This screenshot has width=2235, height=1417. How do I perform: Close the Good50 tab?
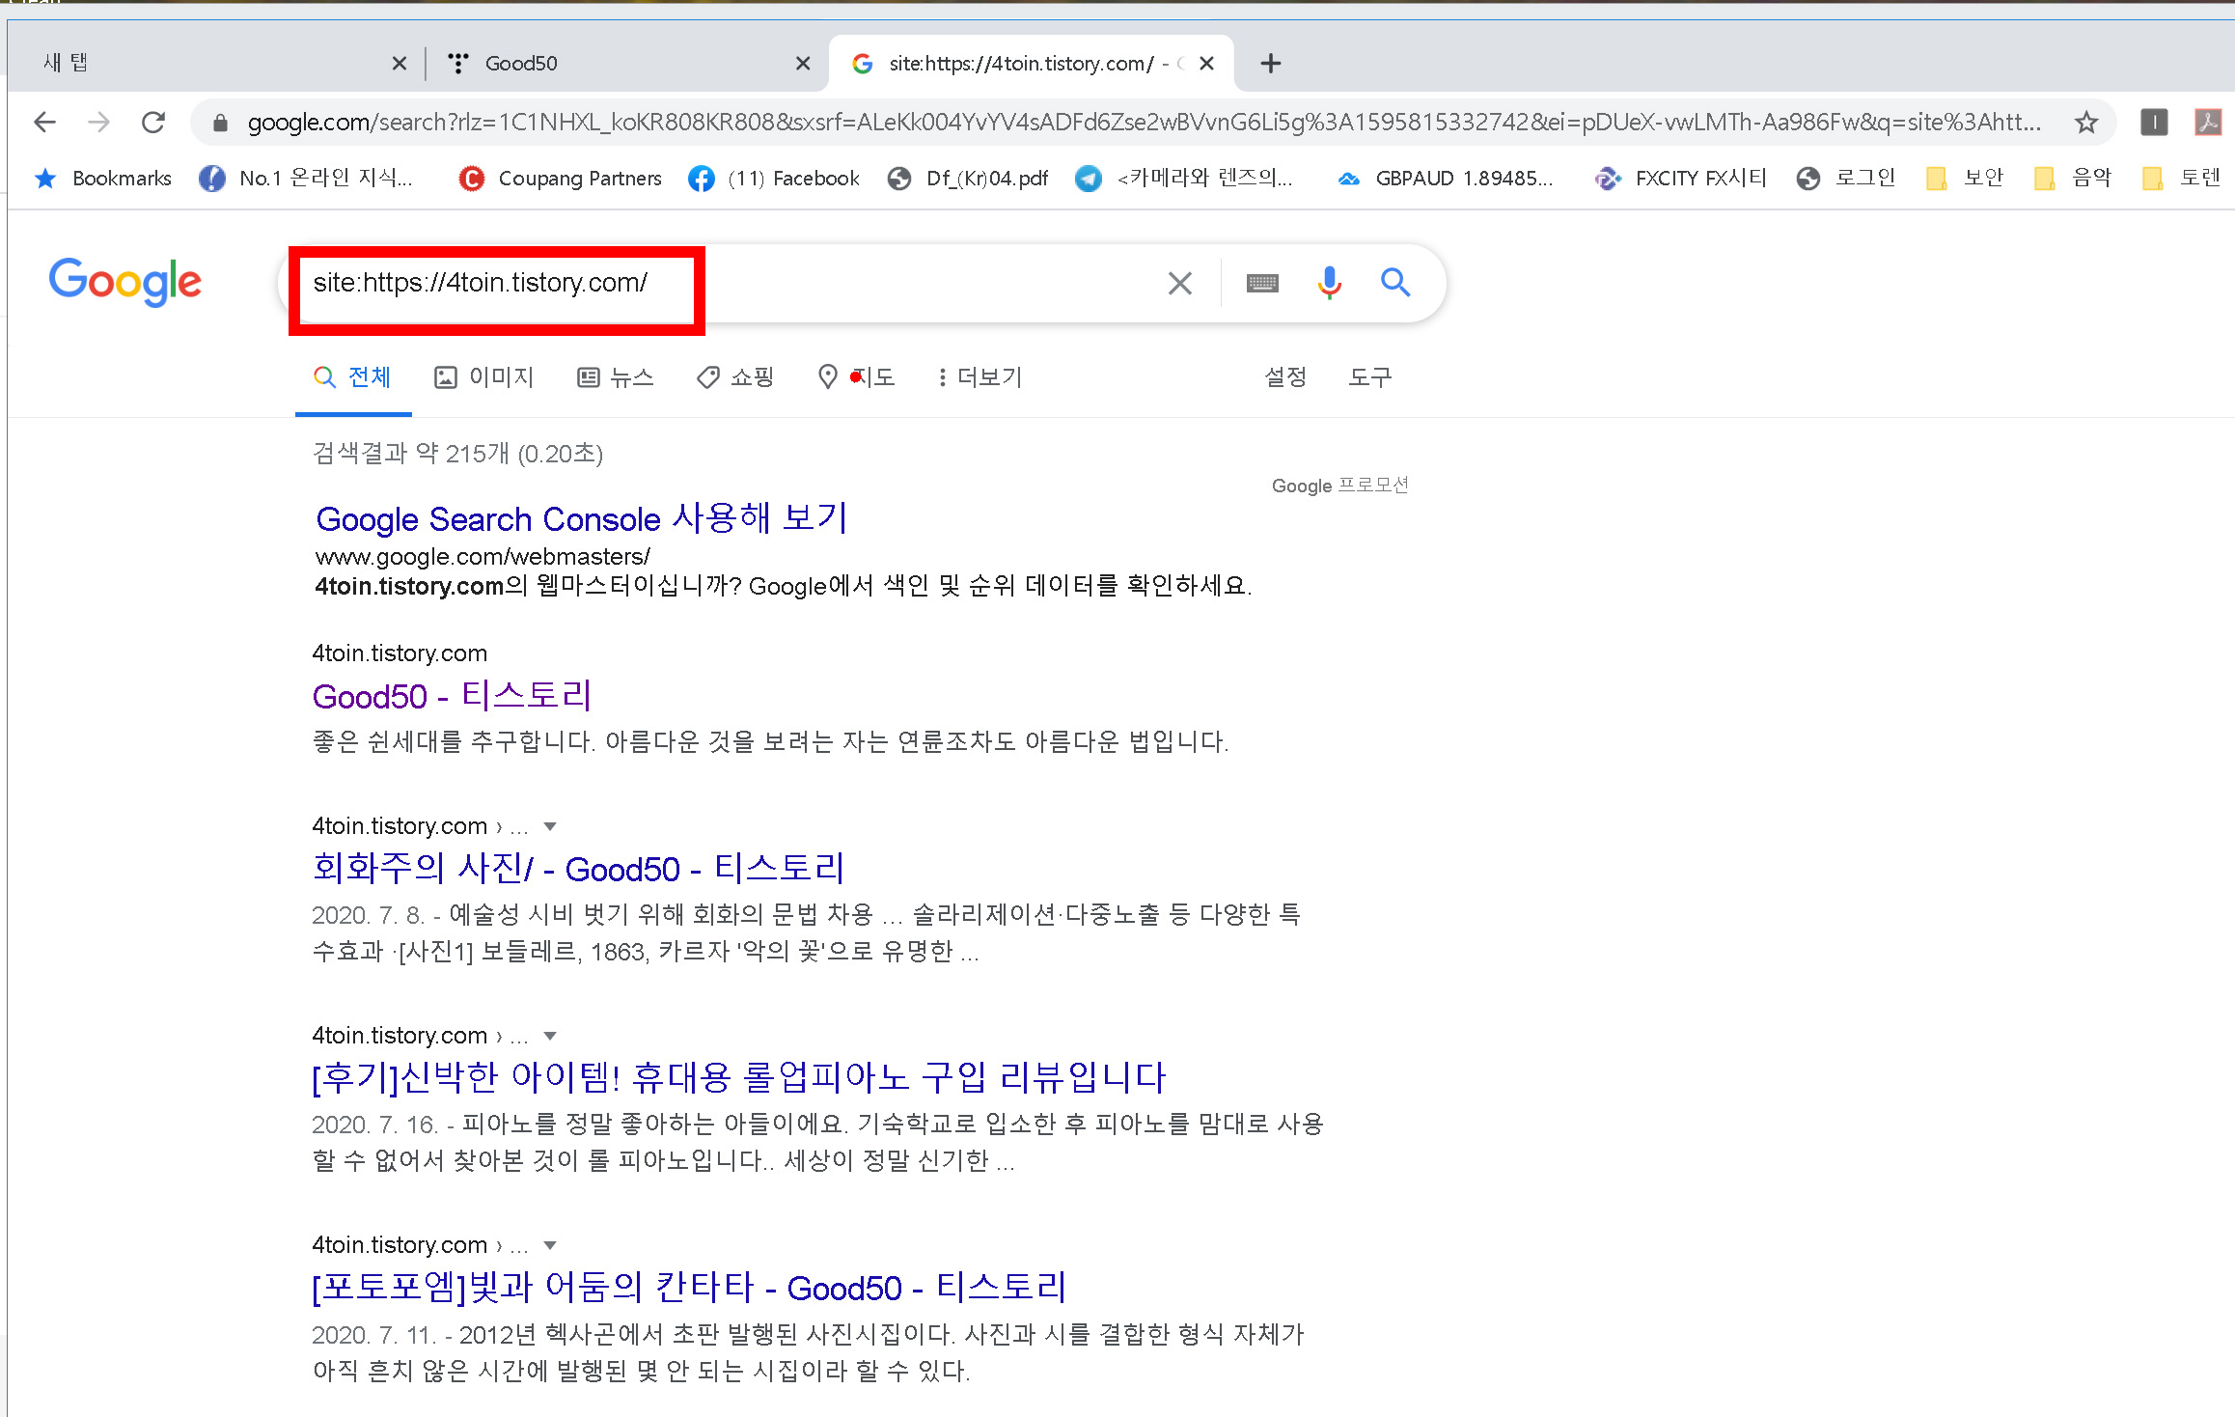[803, 64]
